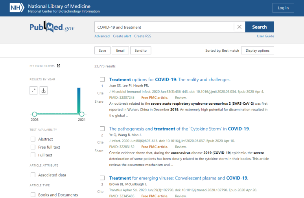Viewport: 304px width, 198px height.
Task: Click the MY NCBI FILTERS heading
Action: click(42, 66)
